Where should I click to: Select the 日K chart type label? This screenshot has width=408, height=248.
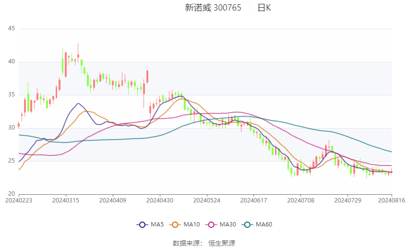click(x=264, y=8)
